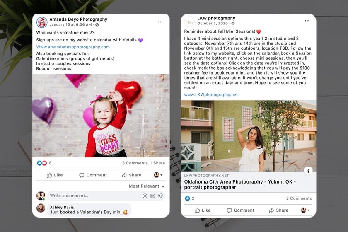Open profile switcher dropdown on LKW post
Viewport: 348px width, 232px height.
coord(305,210)
